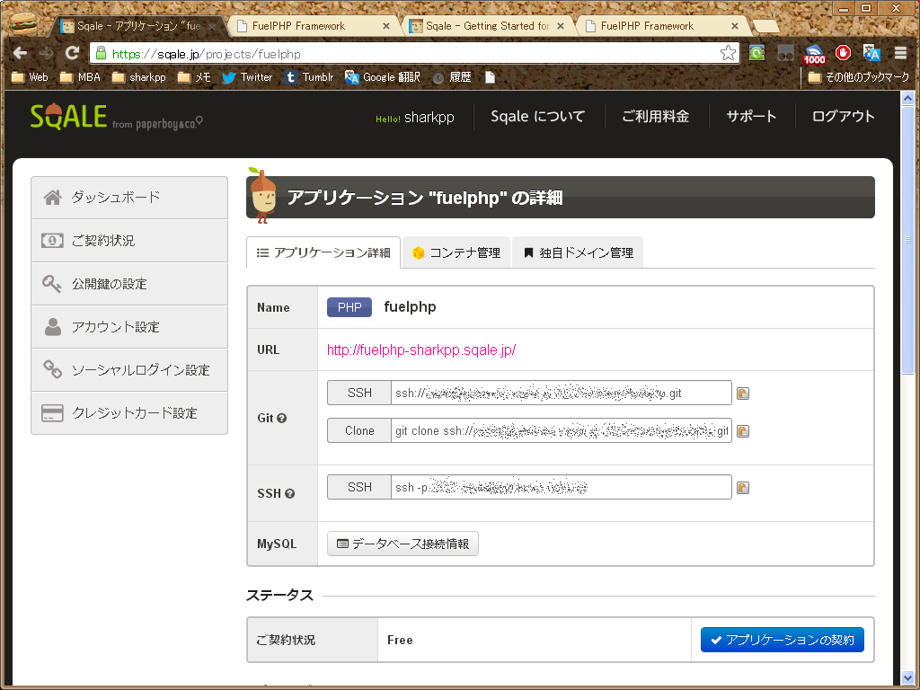Viewport: 920px width, 690px height.
Task: Open the MBA bookmarks folder
Action: pos(80,77)
